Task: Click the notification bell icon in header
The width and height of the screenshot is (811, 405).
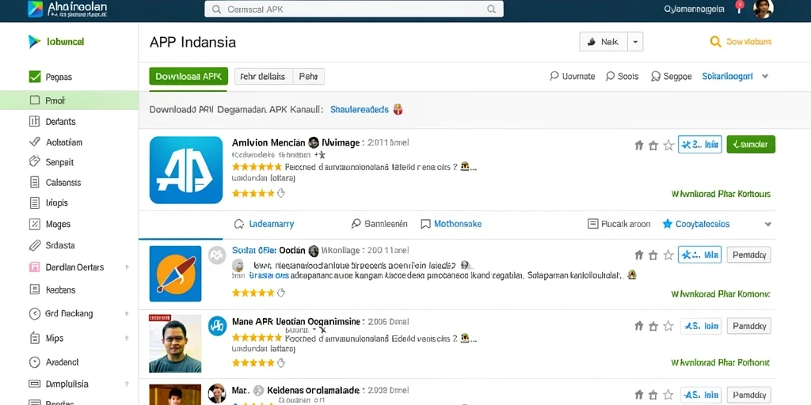Action: pos(740,6)
